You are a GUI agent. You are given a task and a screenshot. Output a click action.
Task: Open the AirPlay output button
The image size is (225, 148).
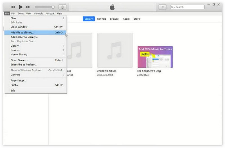[x=62, y=7]
